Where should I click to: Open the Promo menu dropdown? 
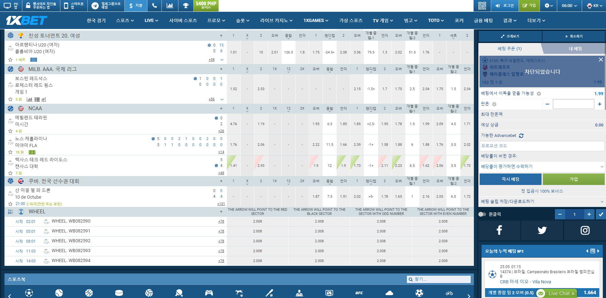[x=216, y=20]
